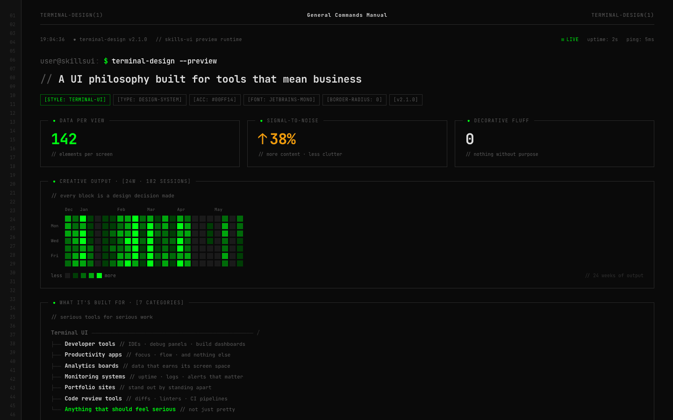Click the Mon row label on heatmap
The height and width of the screenshot is (420, 673).
coord(55,226)
